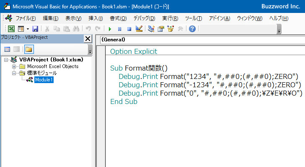Viewport: 305px width, 167px height.
Task: Click the End Sub line
Action: (x=124, y=101)
